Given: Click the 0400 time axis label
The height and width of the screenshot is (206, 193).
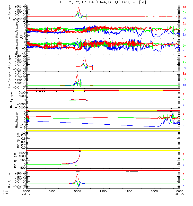Looking at the screenshot, I should (x=52, y=191).
